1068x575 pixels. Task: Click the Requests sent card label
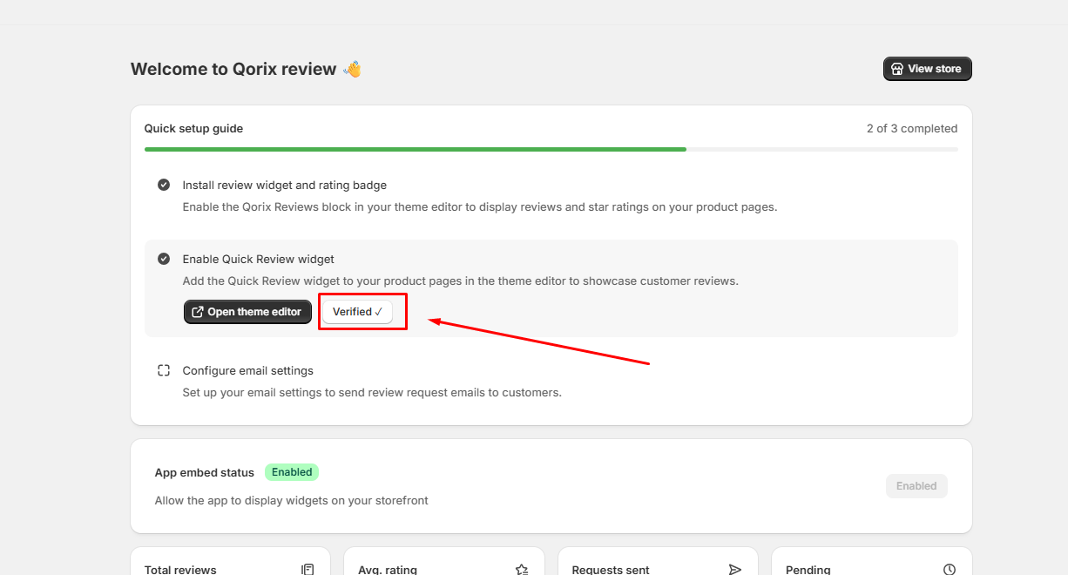point(611,570)
